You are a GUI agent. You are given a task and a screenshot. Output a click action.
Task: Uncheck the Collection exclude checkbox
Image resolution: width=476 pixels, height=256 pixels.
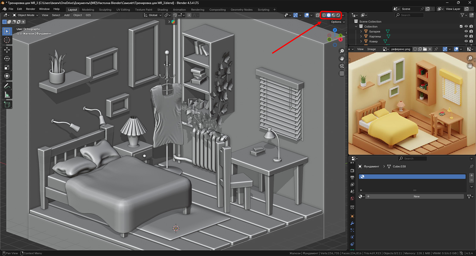461,26
